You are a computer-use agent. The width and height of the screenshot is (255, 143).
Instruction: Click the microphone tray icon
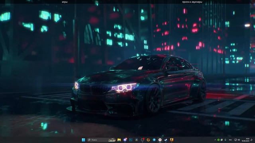coord(226,140)
